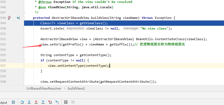Viewport: 224px width, 105px height.
Task: Click line number 557 in the gutter
Action: (x=3, y=66)
